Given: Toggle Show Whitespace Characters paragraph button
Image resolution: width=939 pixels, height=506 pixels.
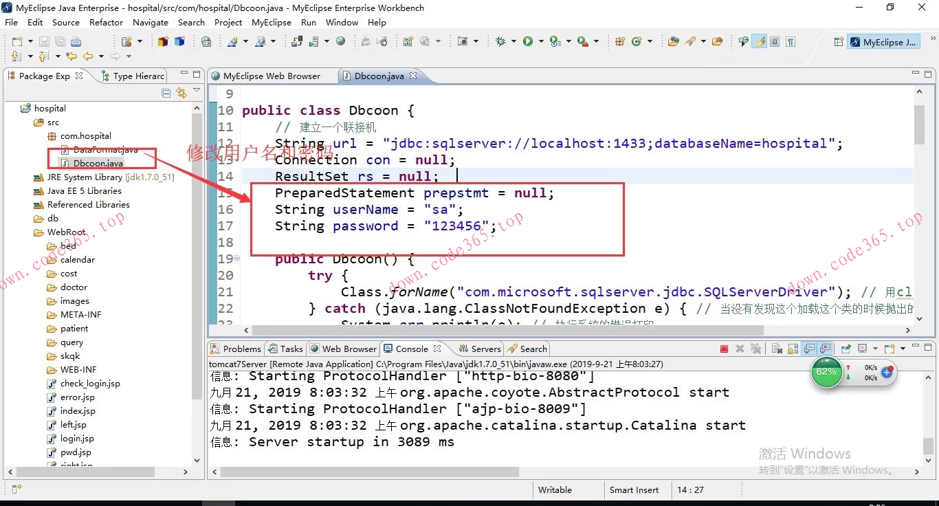Looking at the screenshot, I should (x=791, y=42).
